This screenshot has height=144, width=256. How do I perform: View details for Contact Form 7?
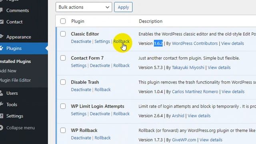(219, 68)
